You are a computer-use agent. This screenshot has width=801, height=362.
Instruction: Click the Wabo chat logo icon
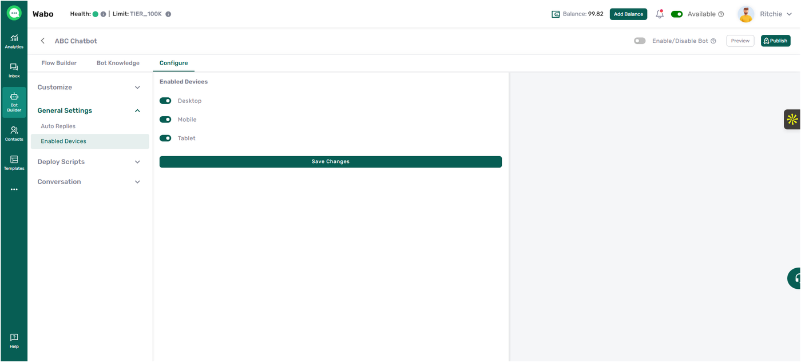coord(14,13)
